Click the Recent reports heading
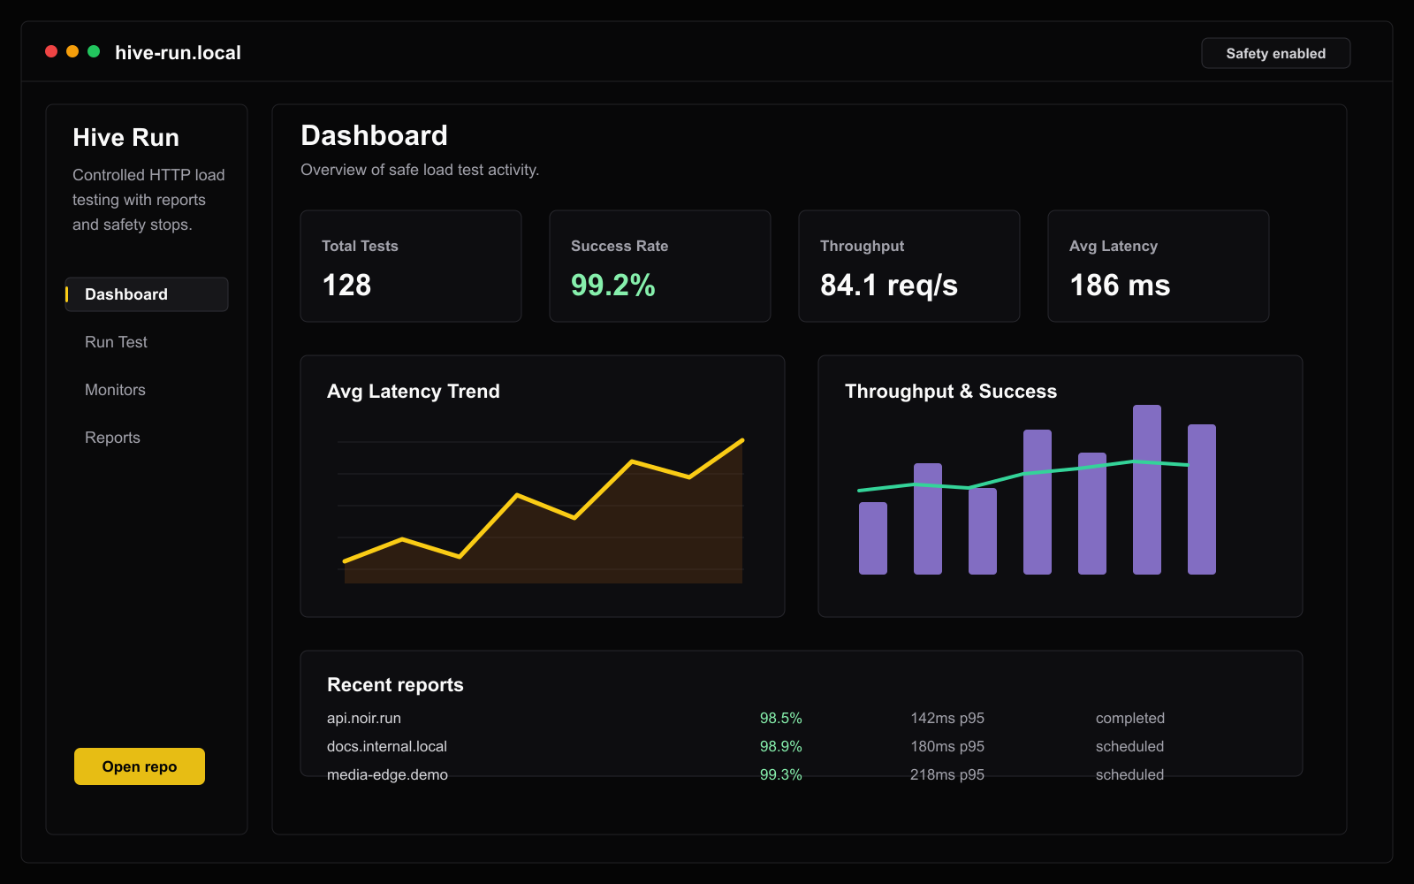The image size is (1414, 884). tap(395, 685)
